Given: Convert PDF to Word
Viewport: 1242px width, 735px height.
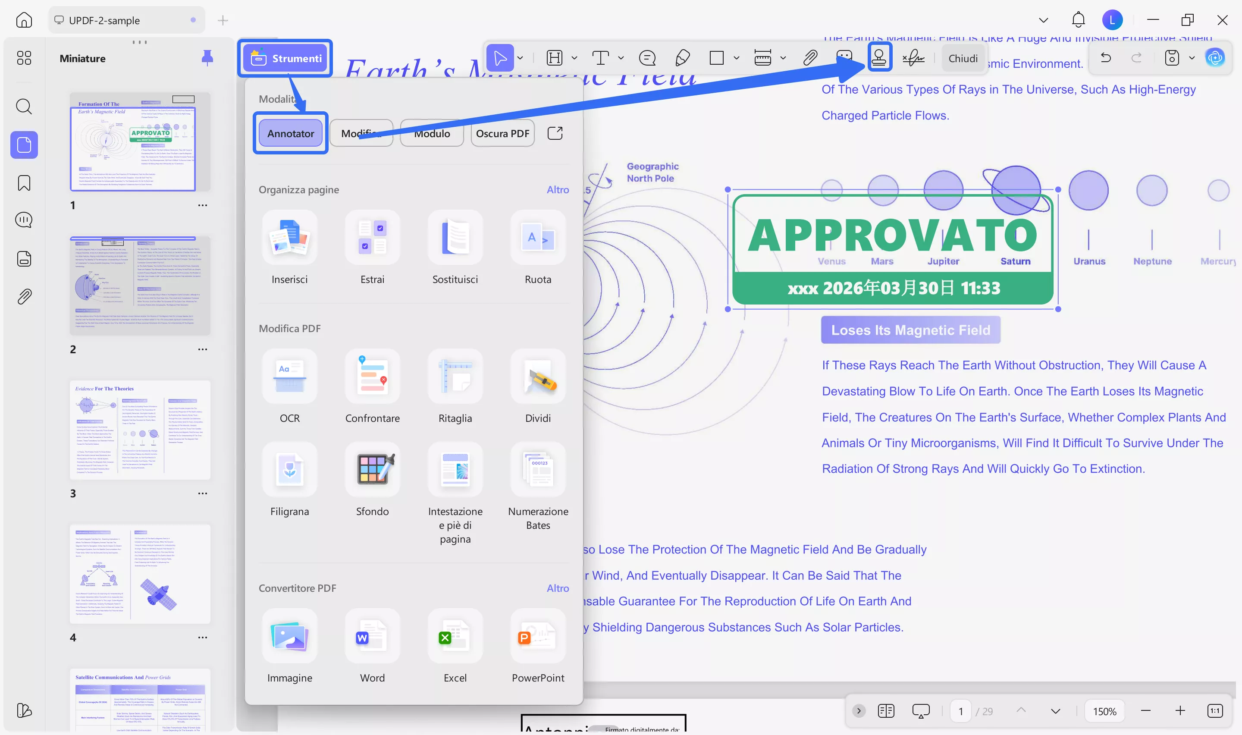Looking at the screenshot, I should click(372, 636).
